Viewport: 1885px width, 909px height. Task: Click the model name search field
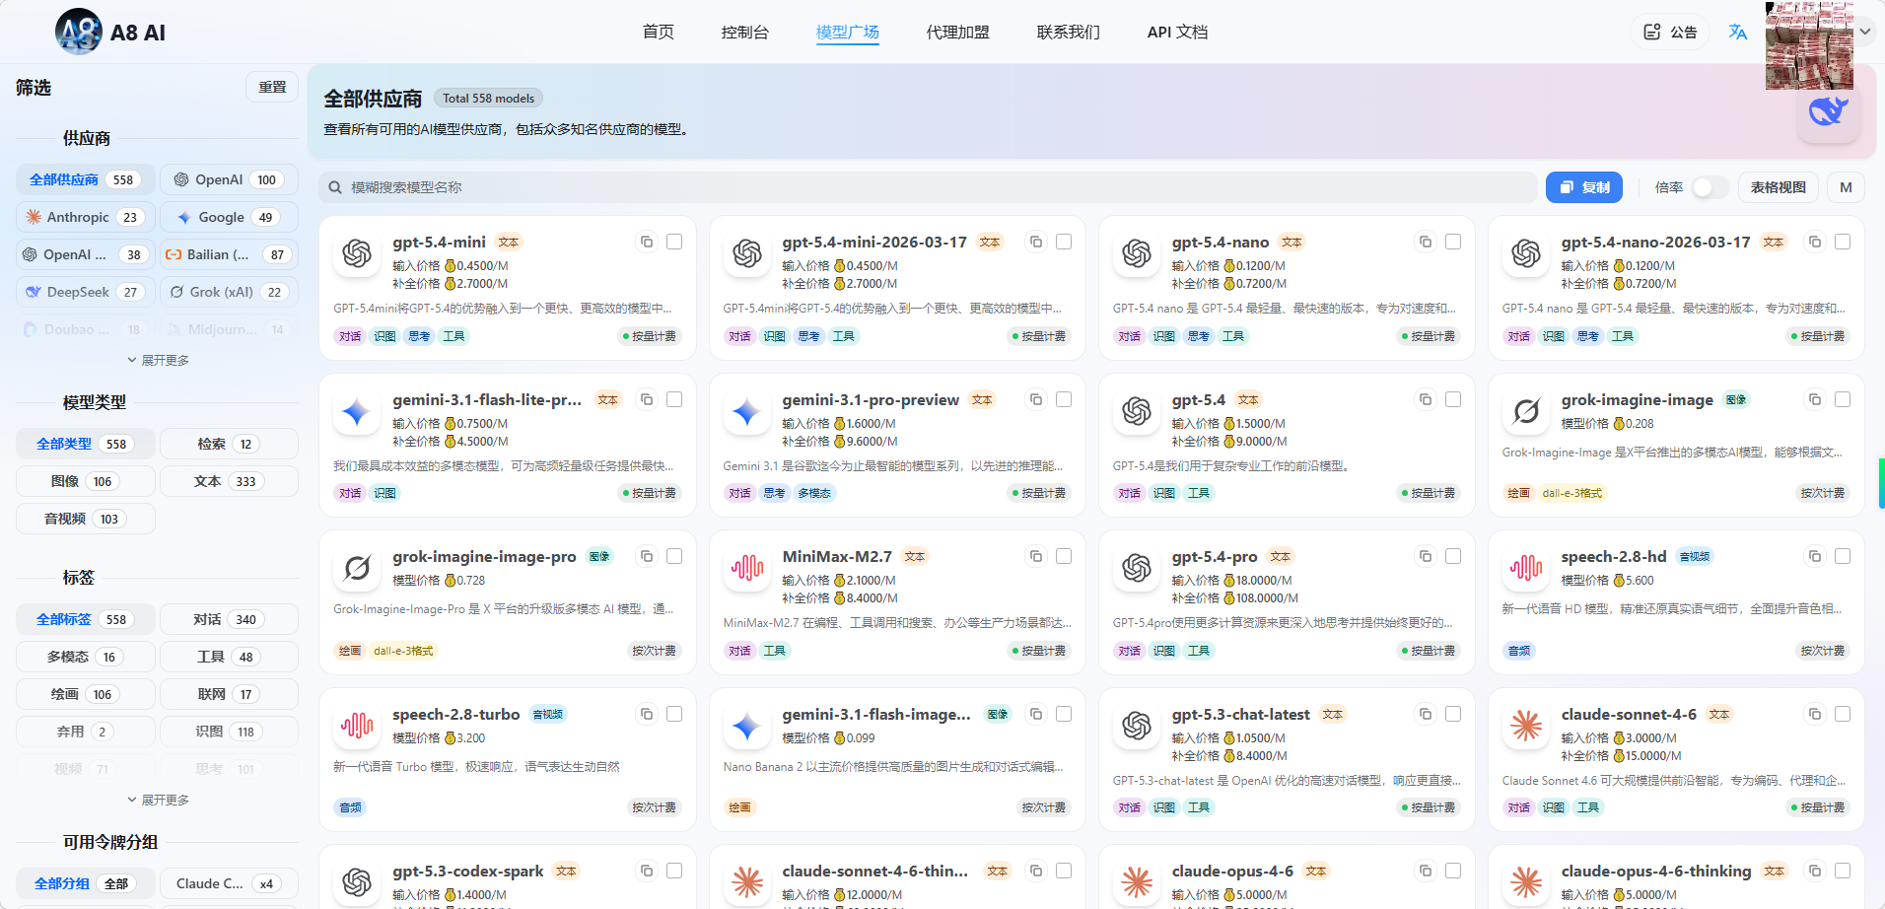tap(927, 187)
